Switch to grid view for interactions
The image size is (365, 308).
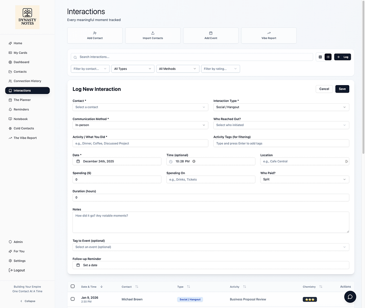click(x=320, y=57)
